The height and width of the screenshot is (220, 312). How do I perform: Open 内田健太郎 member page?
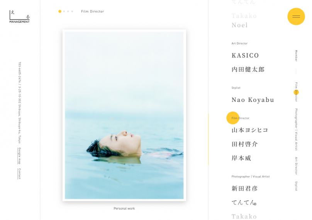point(248,69)
